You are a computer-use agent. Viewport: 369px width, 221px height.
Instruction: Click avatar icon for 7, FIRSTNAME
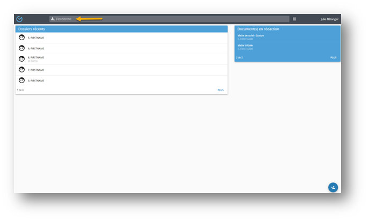tap(22, 70)
